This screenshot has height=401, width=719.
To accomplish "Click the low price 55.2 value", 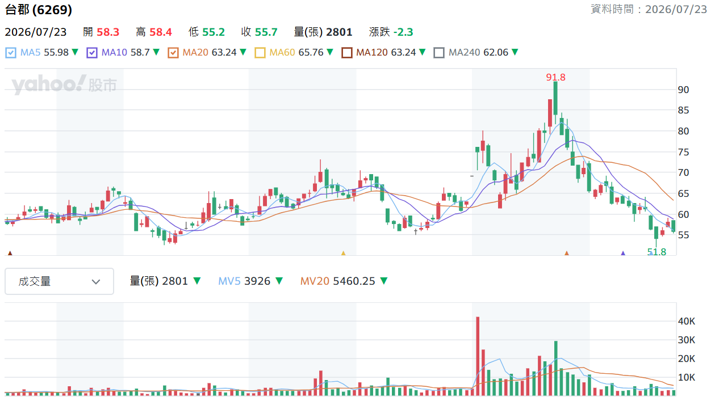I will click(x=214, y=32).
